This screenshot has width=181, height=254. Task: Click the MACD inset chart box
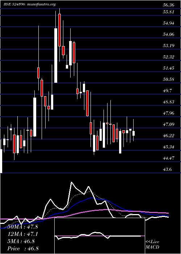tap(100, 236)
